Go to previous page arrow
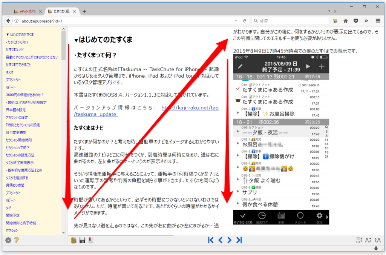 (221, 240)
